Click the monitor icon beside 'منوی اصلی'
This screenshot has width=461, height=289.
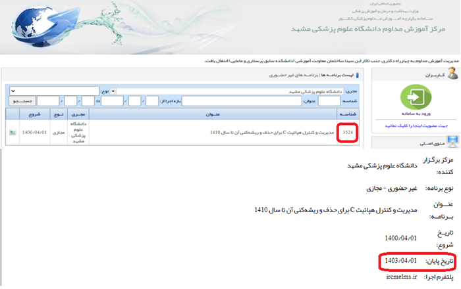[x=453, y=142]
